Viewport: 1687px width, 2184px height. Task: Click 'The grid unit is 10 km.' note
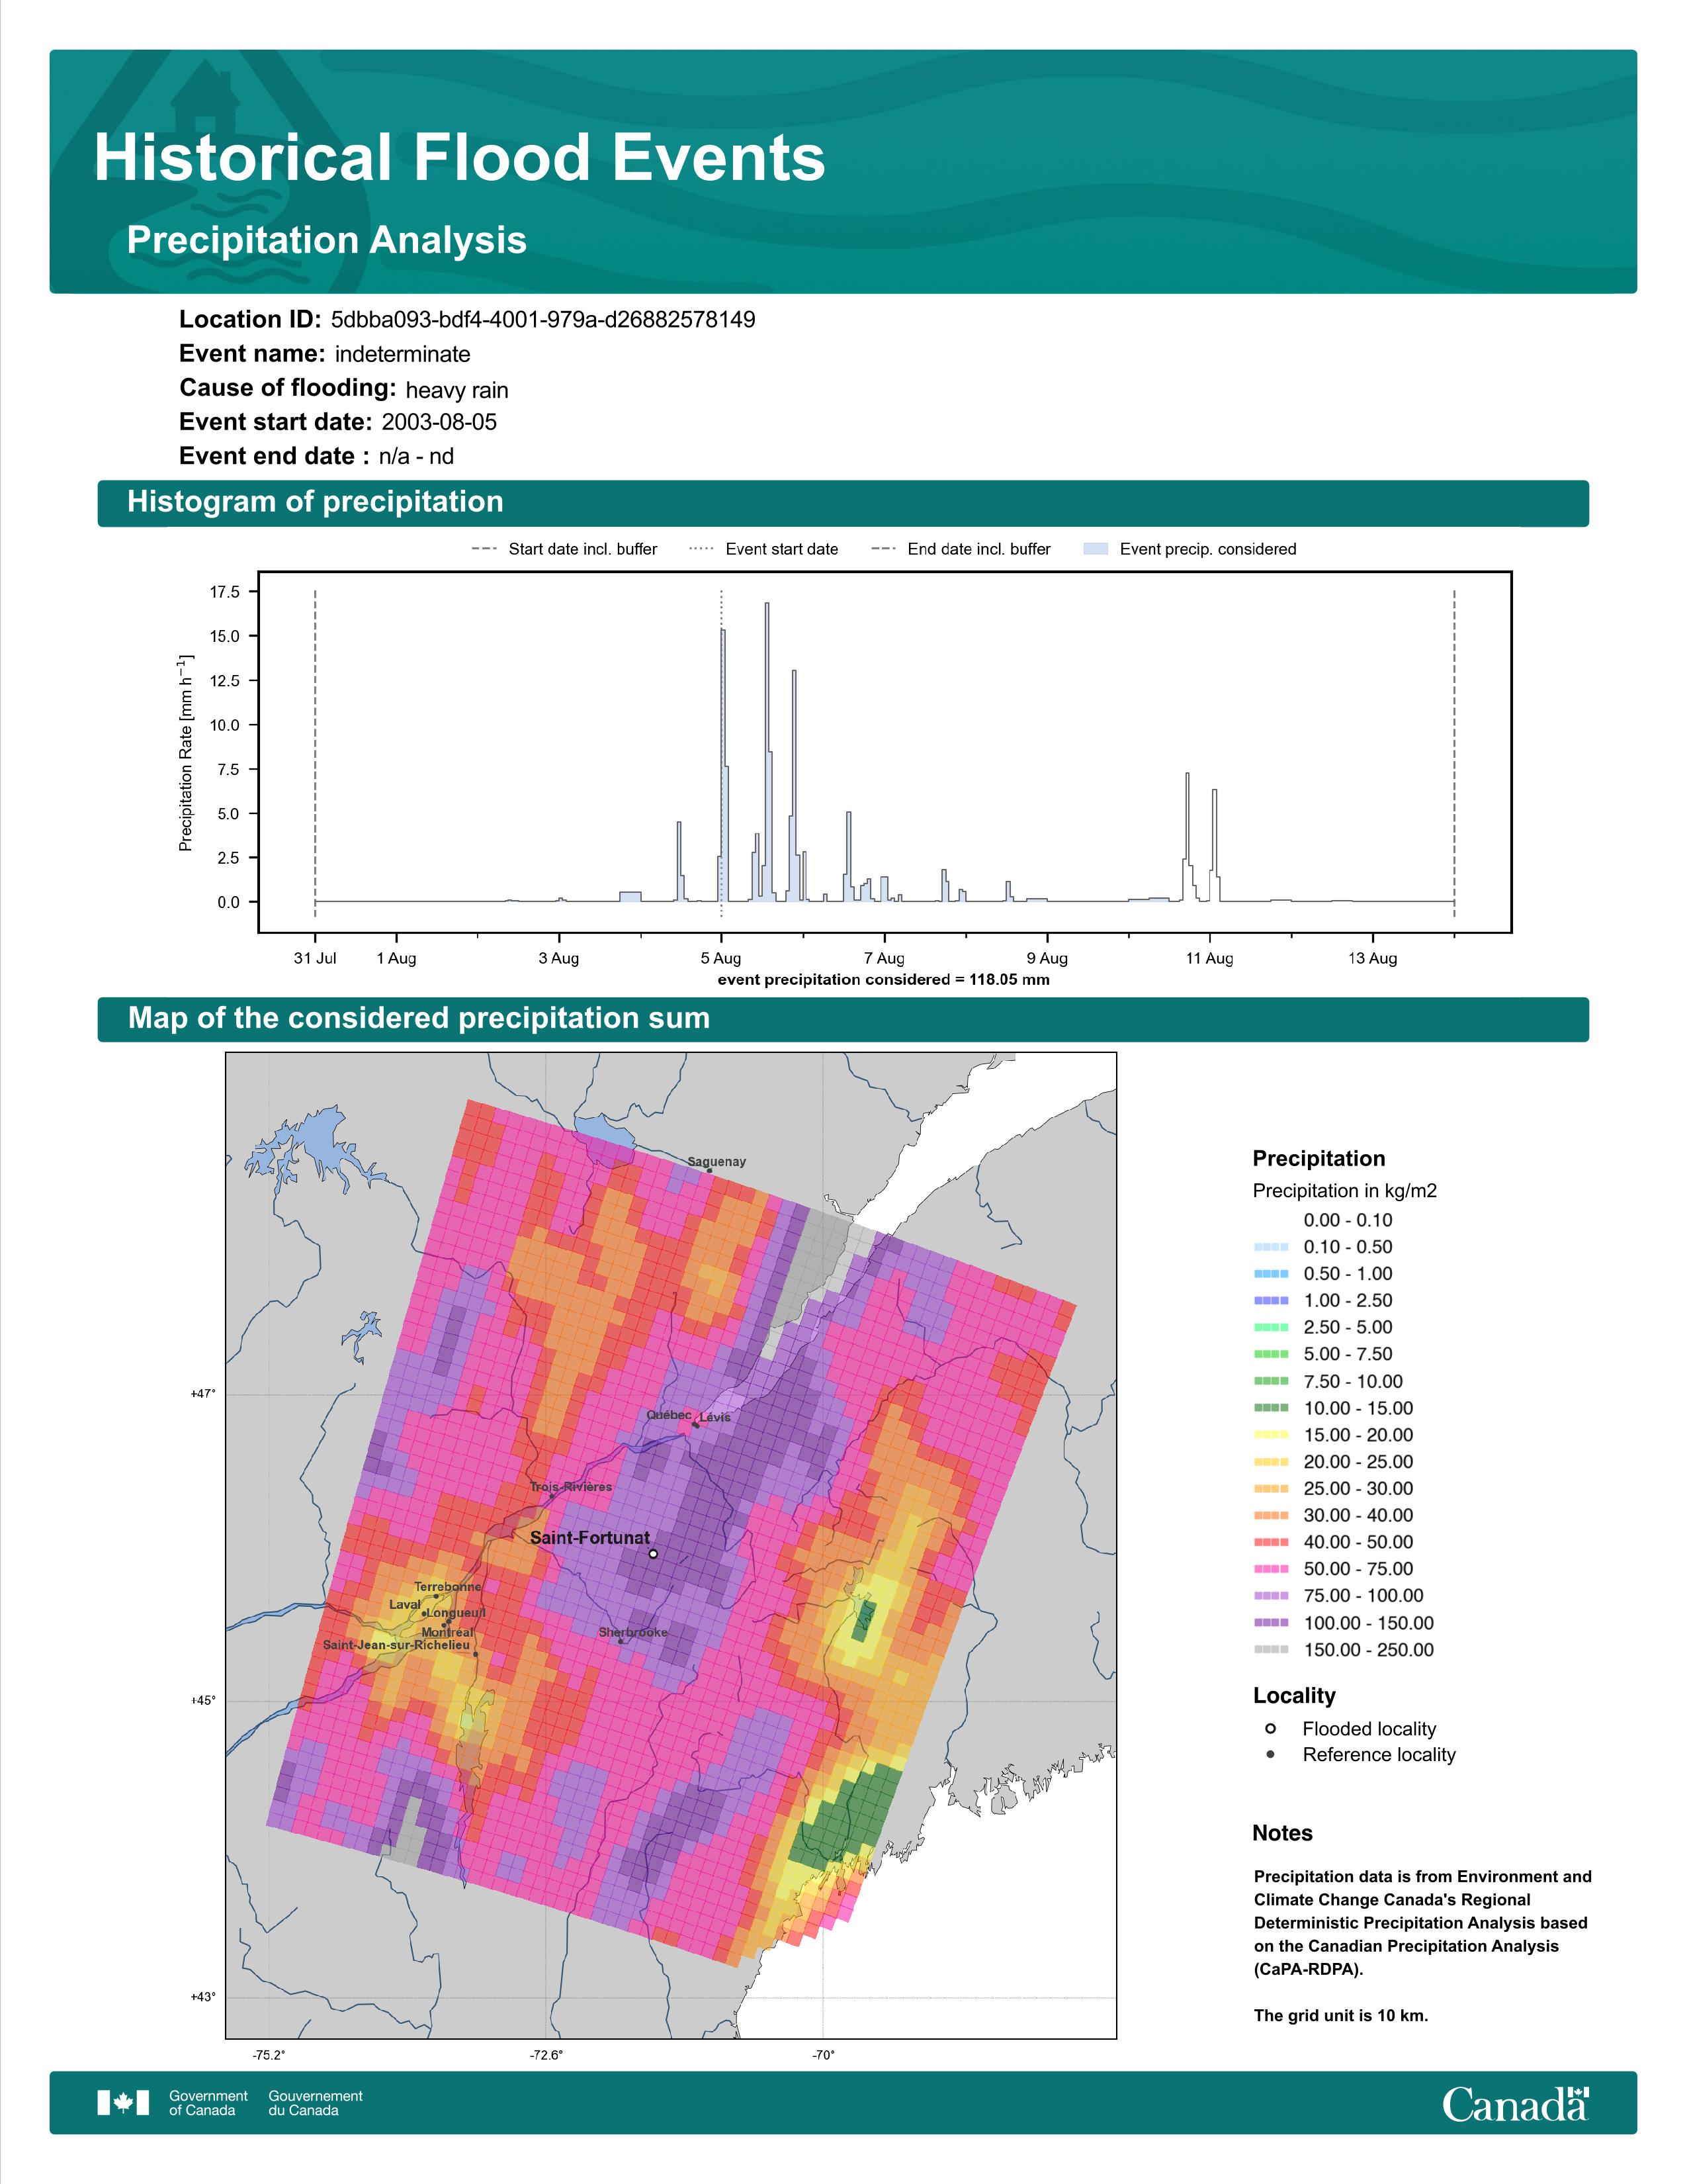coord(1341,2015)
